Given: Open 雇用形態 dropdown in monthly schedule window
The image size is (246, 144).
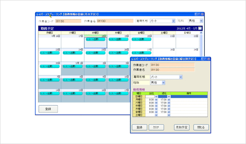Looking at the screenshot, I should pos(173,21).
